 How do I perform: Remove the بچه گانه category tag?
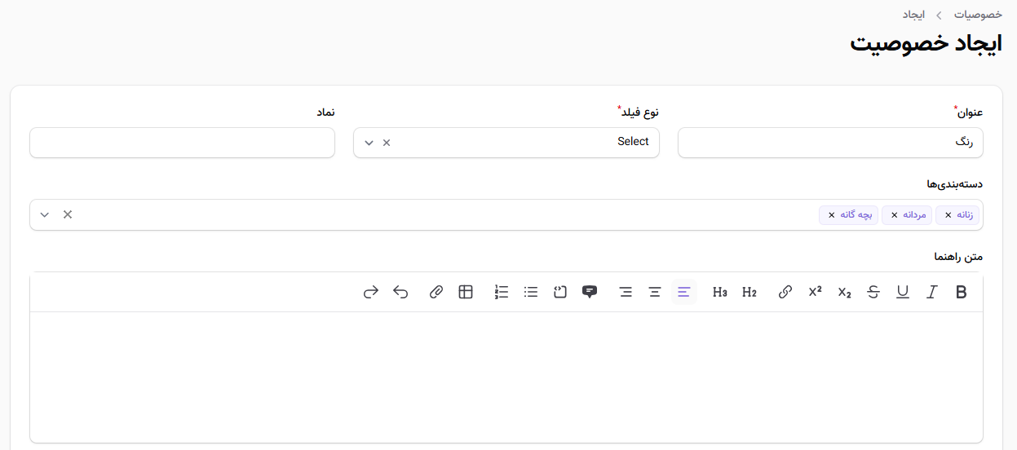click(831, 215)
